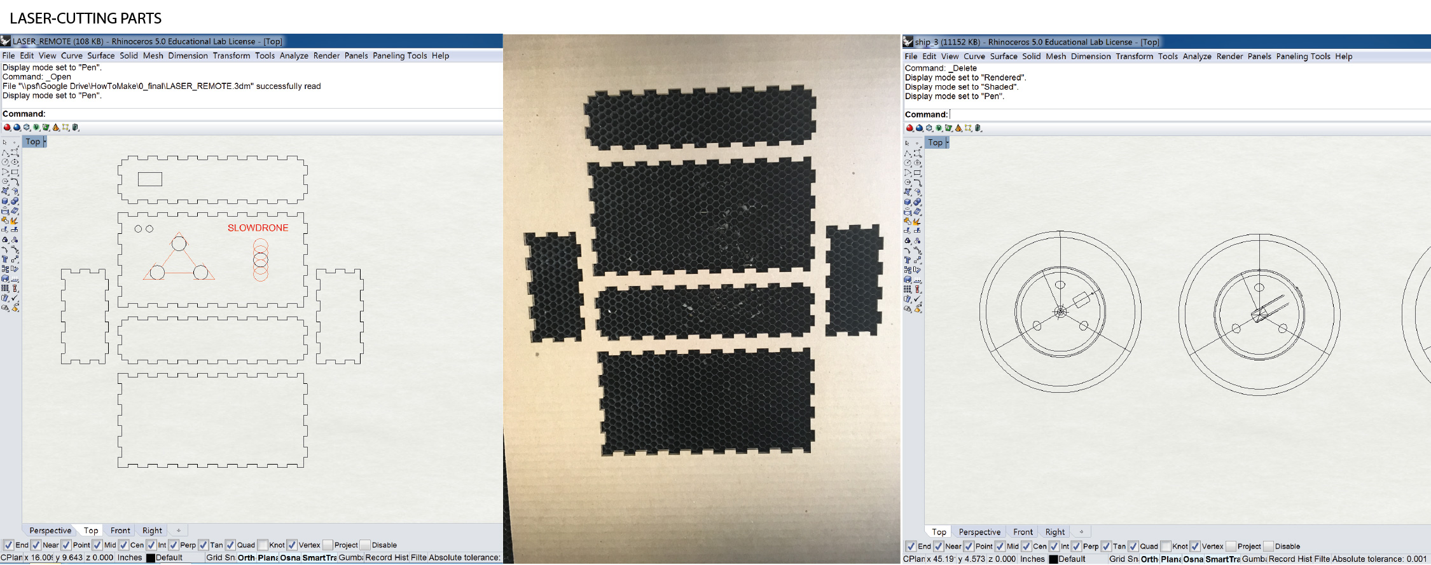1431x565 pixels.
Task: Select the Select Objects arrow tool in ship_3
Action: click(907, 143)
